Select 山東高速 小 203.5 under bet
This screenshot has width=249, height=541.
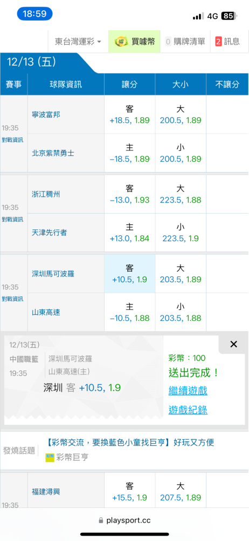pyautogui.click(x=181, y=312)
